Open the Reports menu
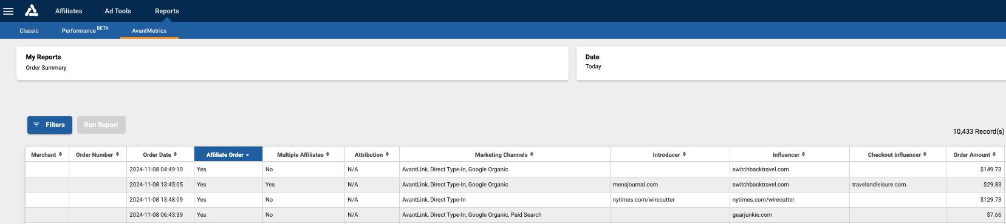 (166, 11)
